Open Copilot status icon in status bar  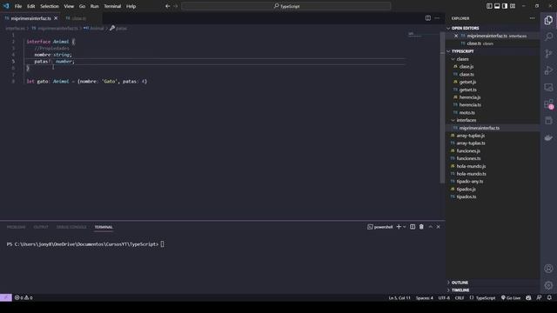click(528, 297)
